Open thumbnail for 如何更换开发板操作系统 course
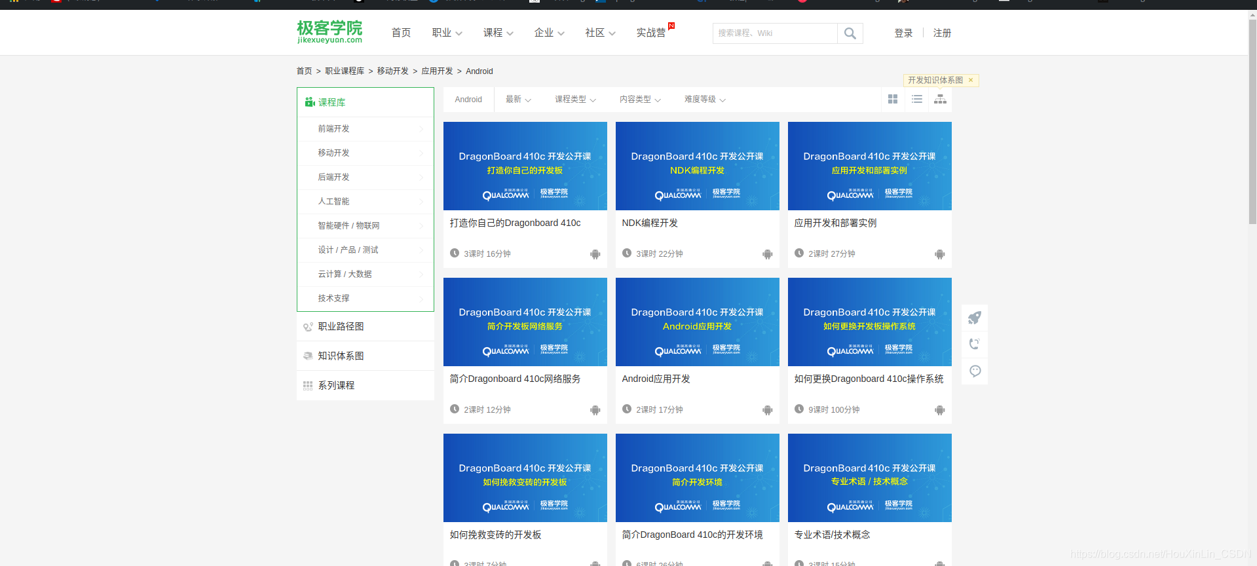Viewport: 1257px width, 566px height. pyautogui.click(x=869, y=322)
